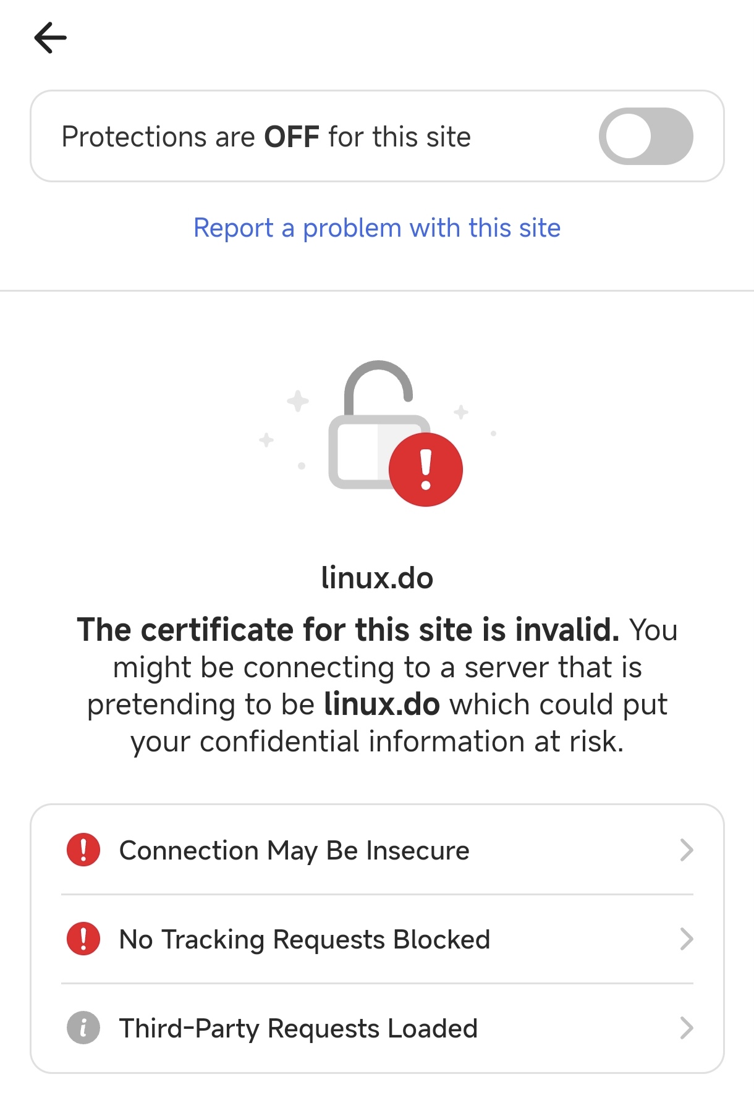754x1098 pixels.
Task: Open Report a problem with this site
Action: tap(377, 228)
